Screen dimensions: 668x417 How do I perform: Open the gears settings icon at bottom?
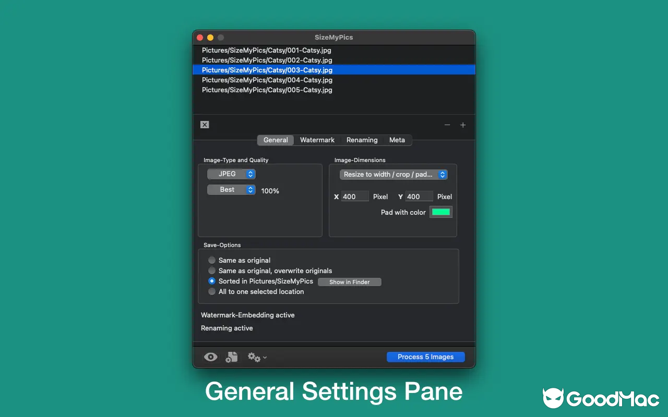pos(253,357)
